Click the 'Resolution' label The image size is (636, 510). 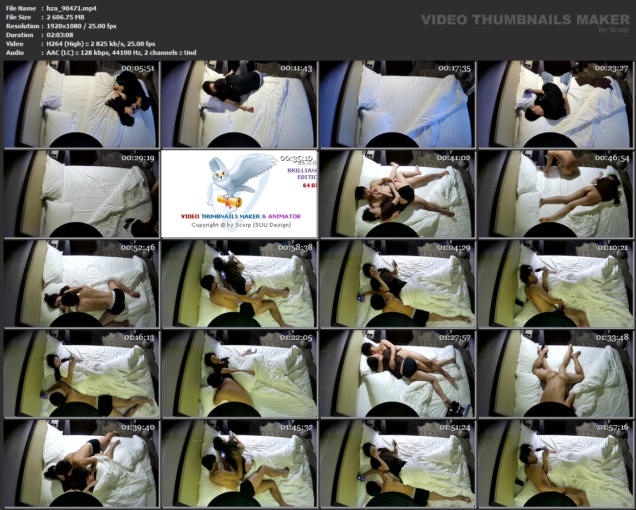coord(22,26)
